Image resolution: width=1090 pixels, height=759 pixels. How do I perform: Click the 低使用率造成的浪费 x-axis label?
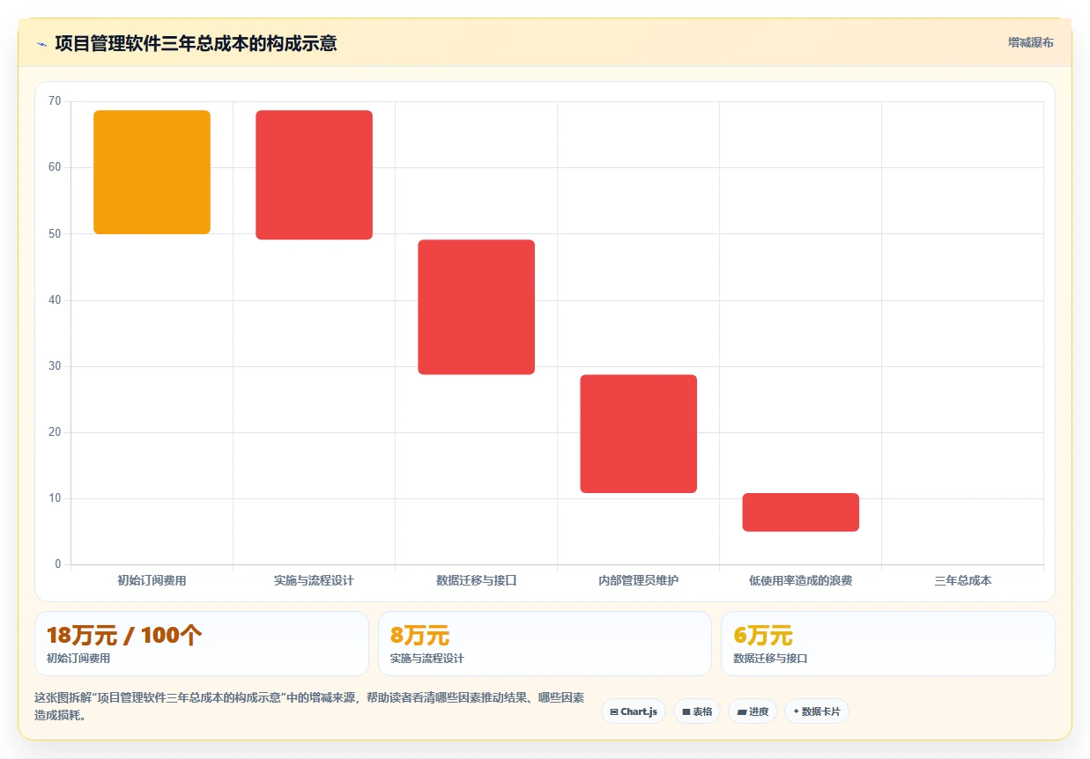[x=800, y=581]
